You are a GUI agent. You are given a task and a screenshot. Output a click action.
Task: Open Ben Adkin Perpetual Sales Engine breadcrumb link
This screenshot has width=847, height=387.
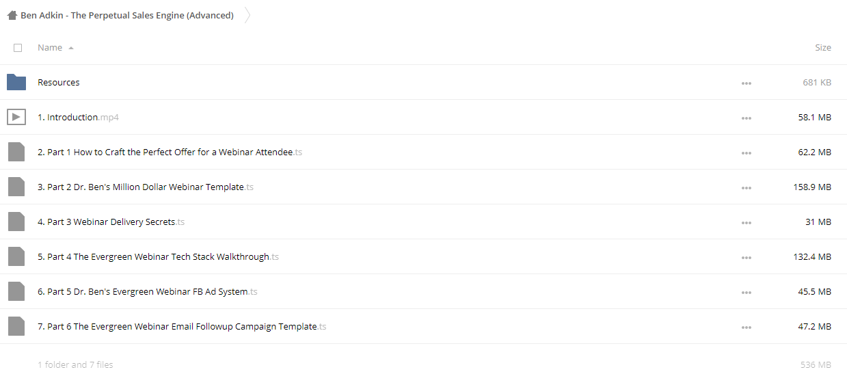point(127,15)
